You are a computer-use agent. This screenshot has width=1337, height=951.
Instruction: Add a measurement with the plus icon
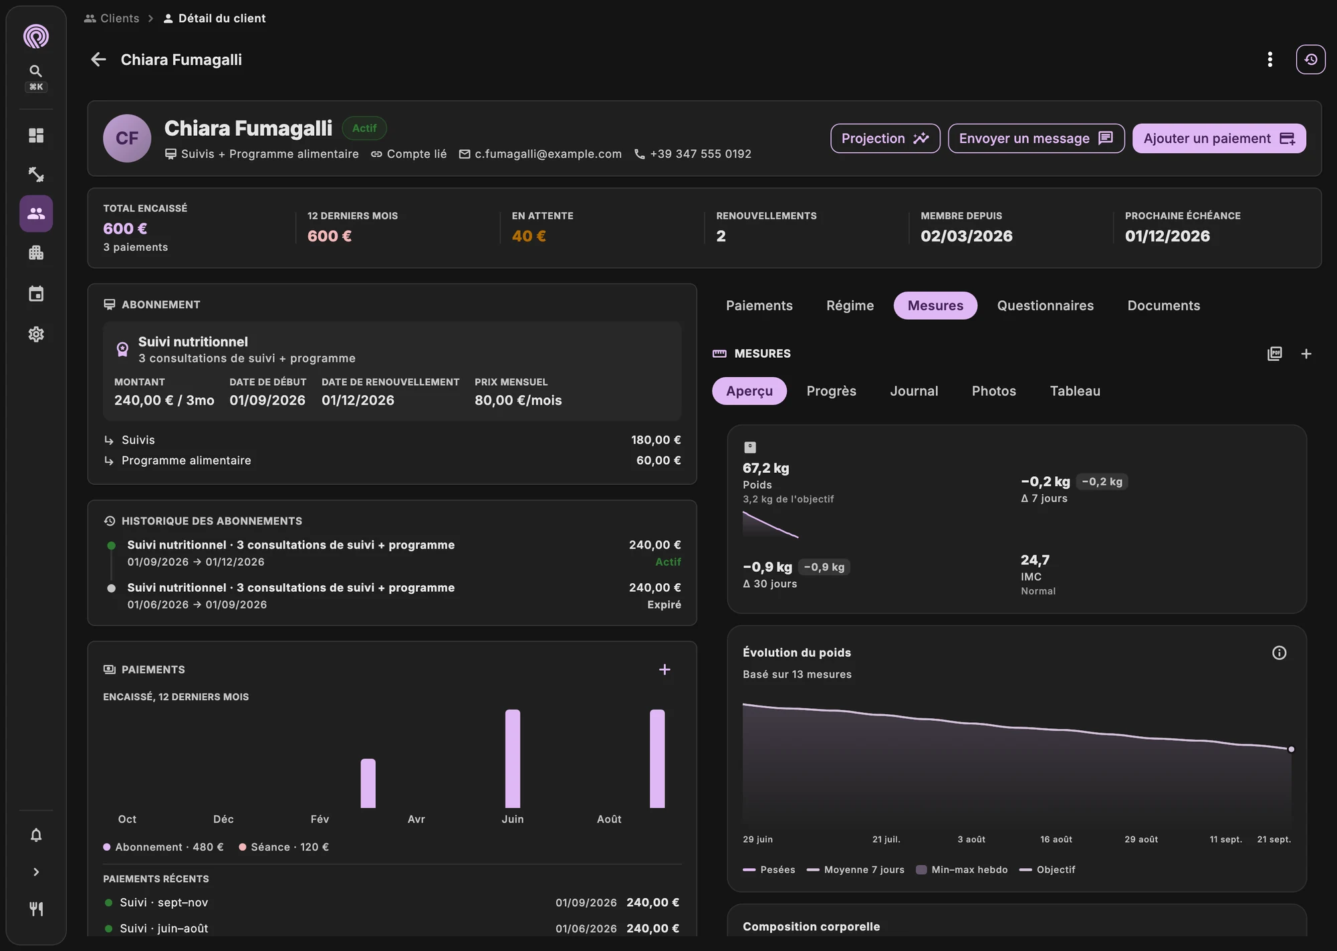point(1306,354)
